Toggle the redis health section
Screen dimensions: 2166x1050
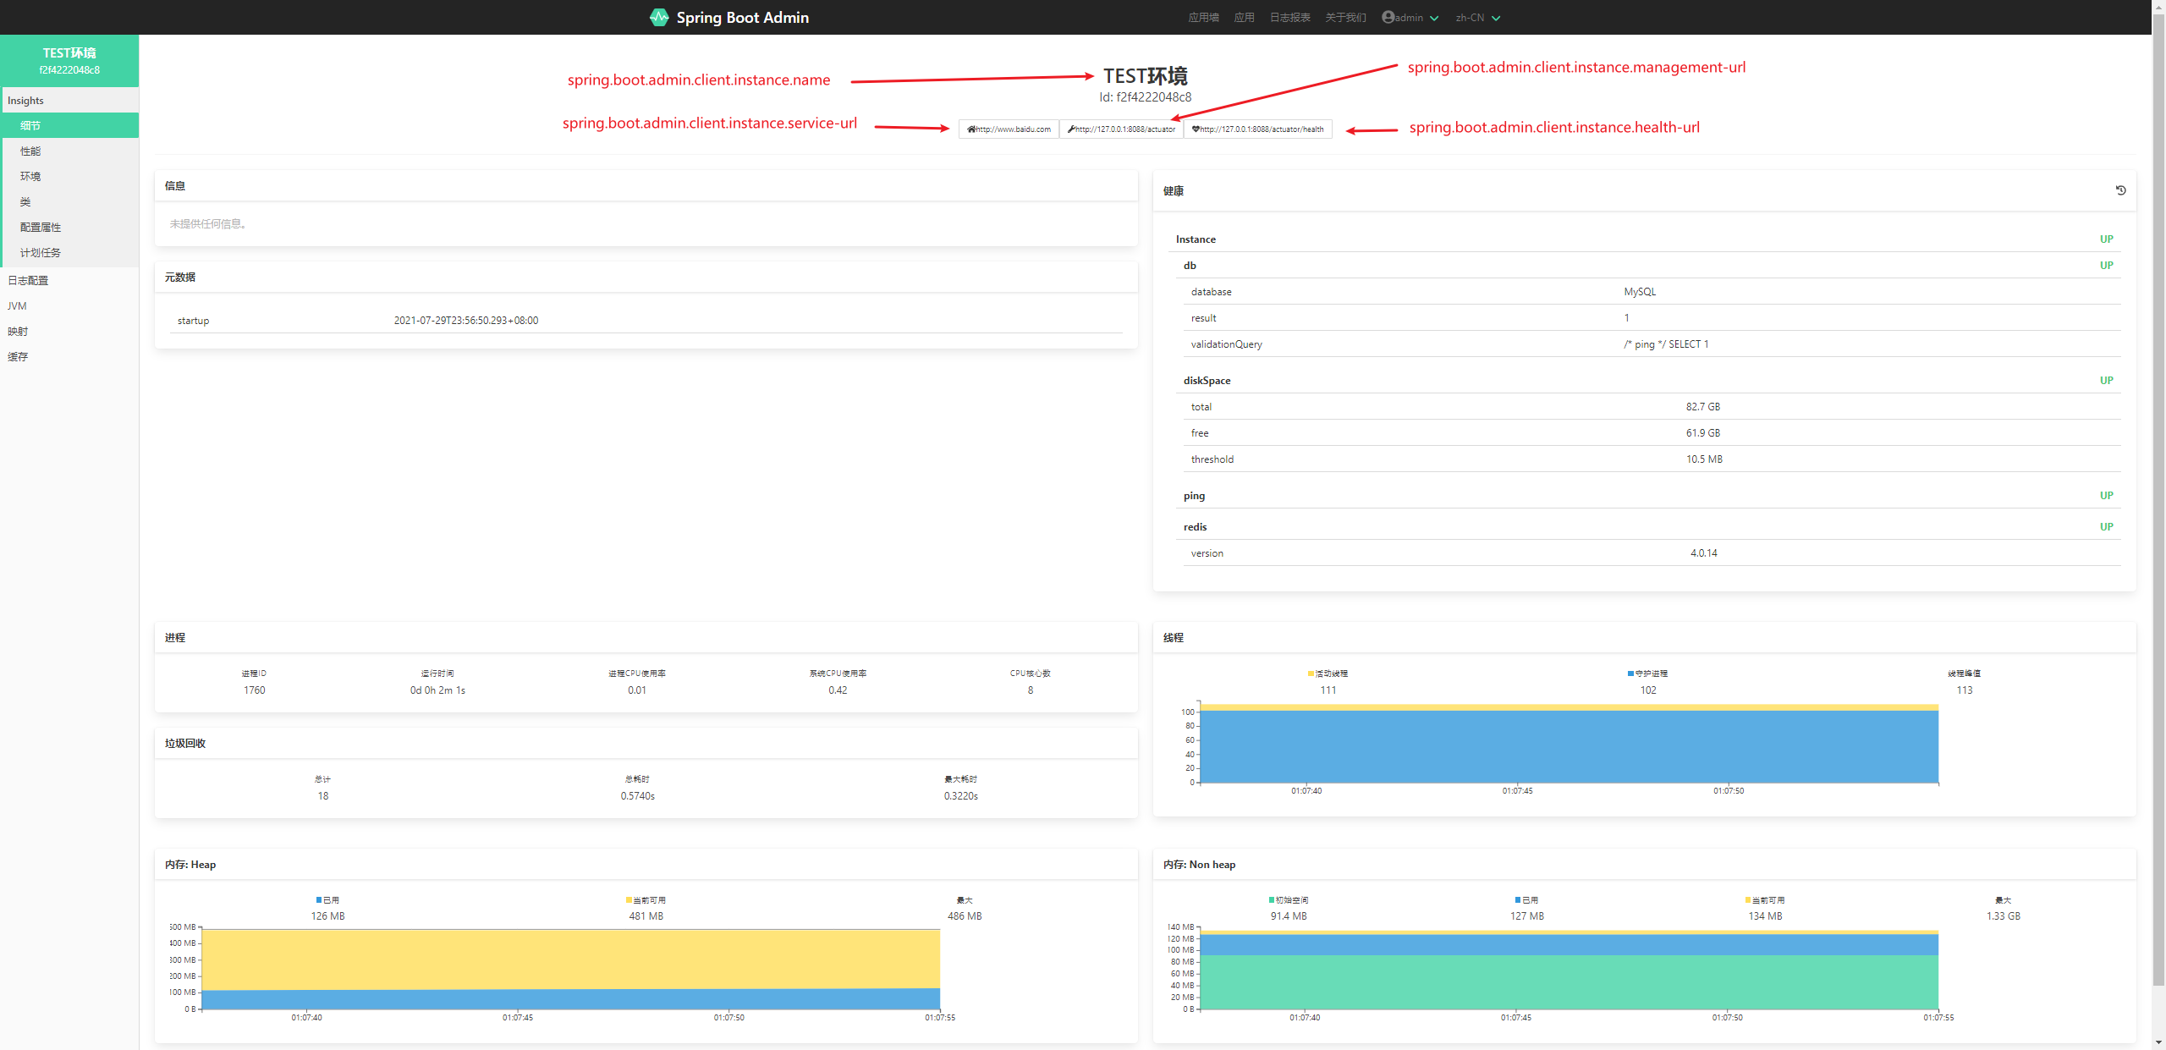(1194, 526)
